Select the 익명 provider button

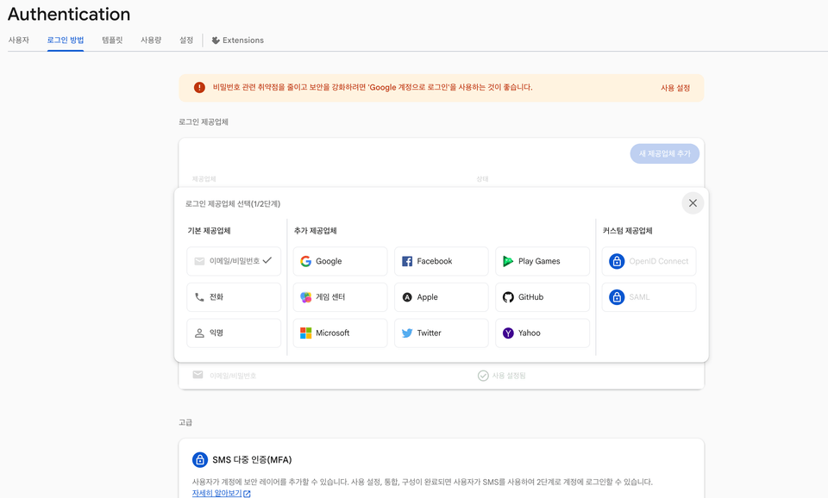[x=234, y=333]
